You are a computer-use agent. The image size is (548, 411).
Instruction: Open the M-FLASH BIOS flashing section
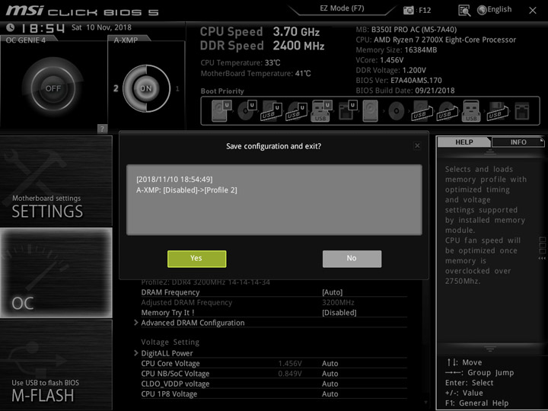click(56, 365)
